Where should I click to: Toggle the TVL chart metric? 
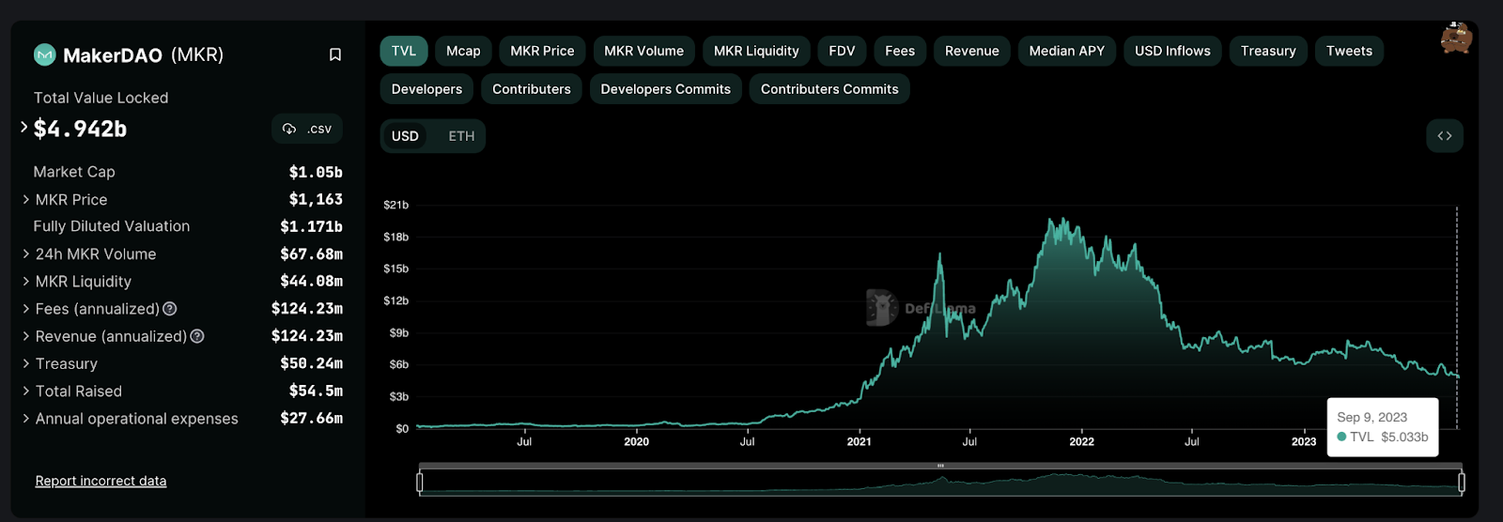coord(404,51)
